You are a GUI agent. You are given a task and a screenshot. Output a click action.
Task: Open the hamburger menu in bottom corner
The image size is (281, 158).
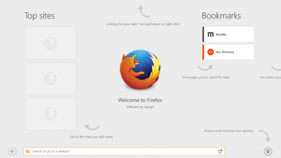click(x=268, y=152)
